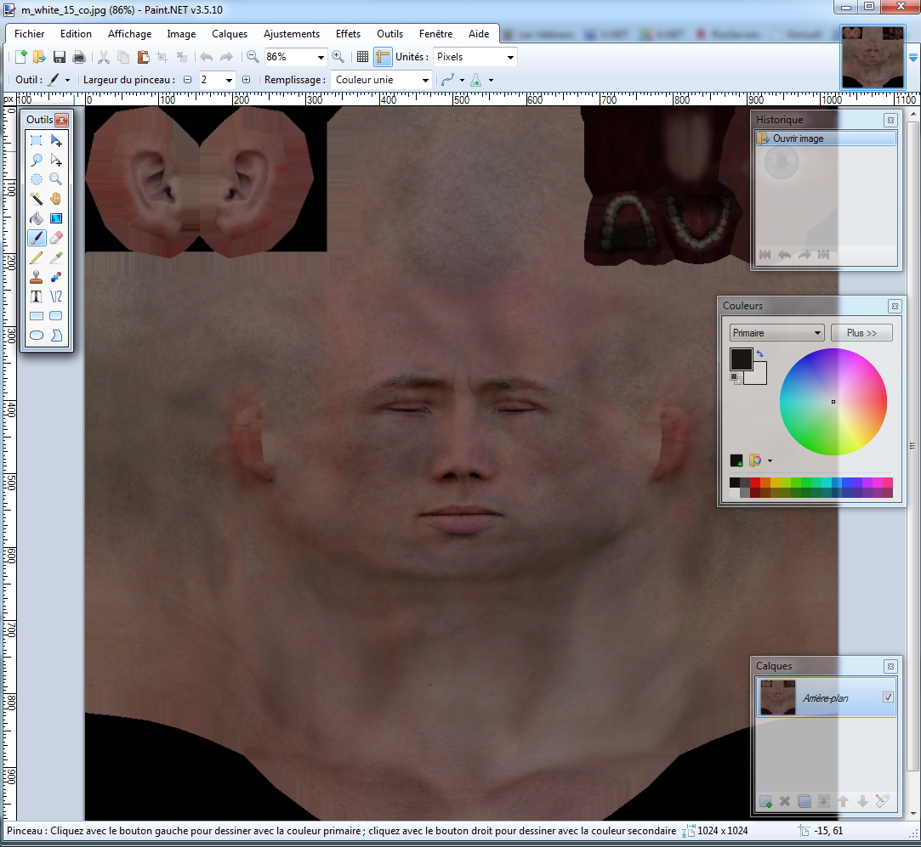Open the Remplissage Couleur unie dropdown
This screenshot has width=921, height=847.
425,80
